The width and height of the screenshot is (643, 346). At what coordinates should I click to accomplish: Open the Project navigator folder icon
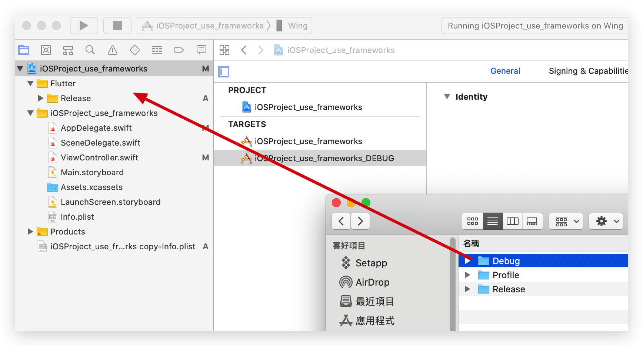(24, 50)
